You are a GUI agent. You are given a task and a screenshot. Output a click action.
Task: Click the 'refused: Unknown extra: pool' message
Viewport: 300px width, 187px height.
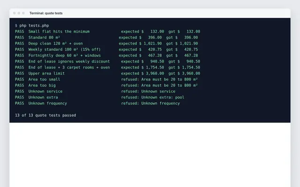click(x=152, y=97)
